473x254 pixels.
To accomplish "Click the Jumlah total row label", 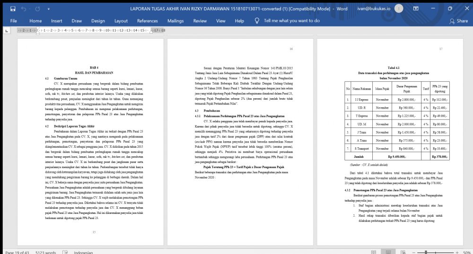I will click(359, 156).
